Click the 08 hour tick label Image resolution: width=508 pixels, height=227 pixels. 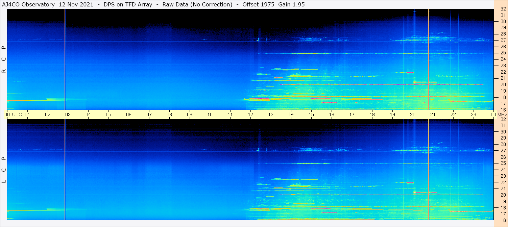click(x=169, y=115)
